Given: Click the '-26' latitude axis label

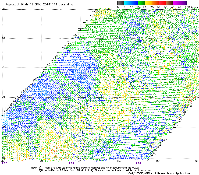Looking at the screenshot, I should pos(3,97).
